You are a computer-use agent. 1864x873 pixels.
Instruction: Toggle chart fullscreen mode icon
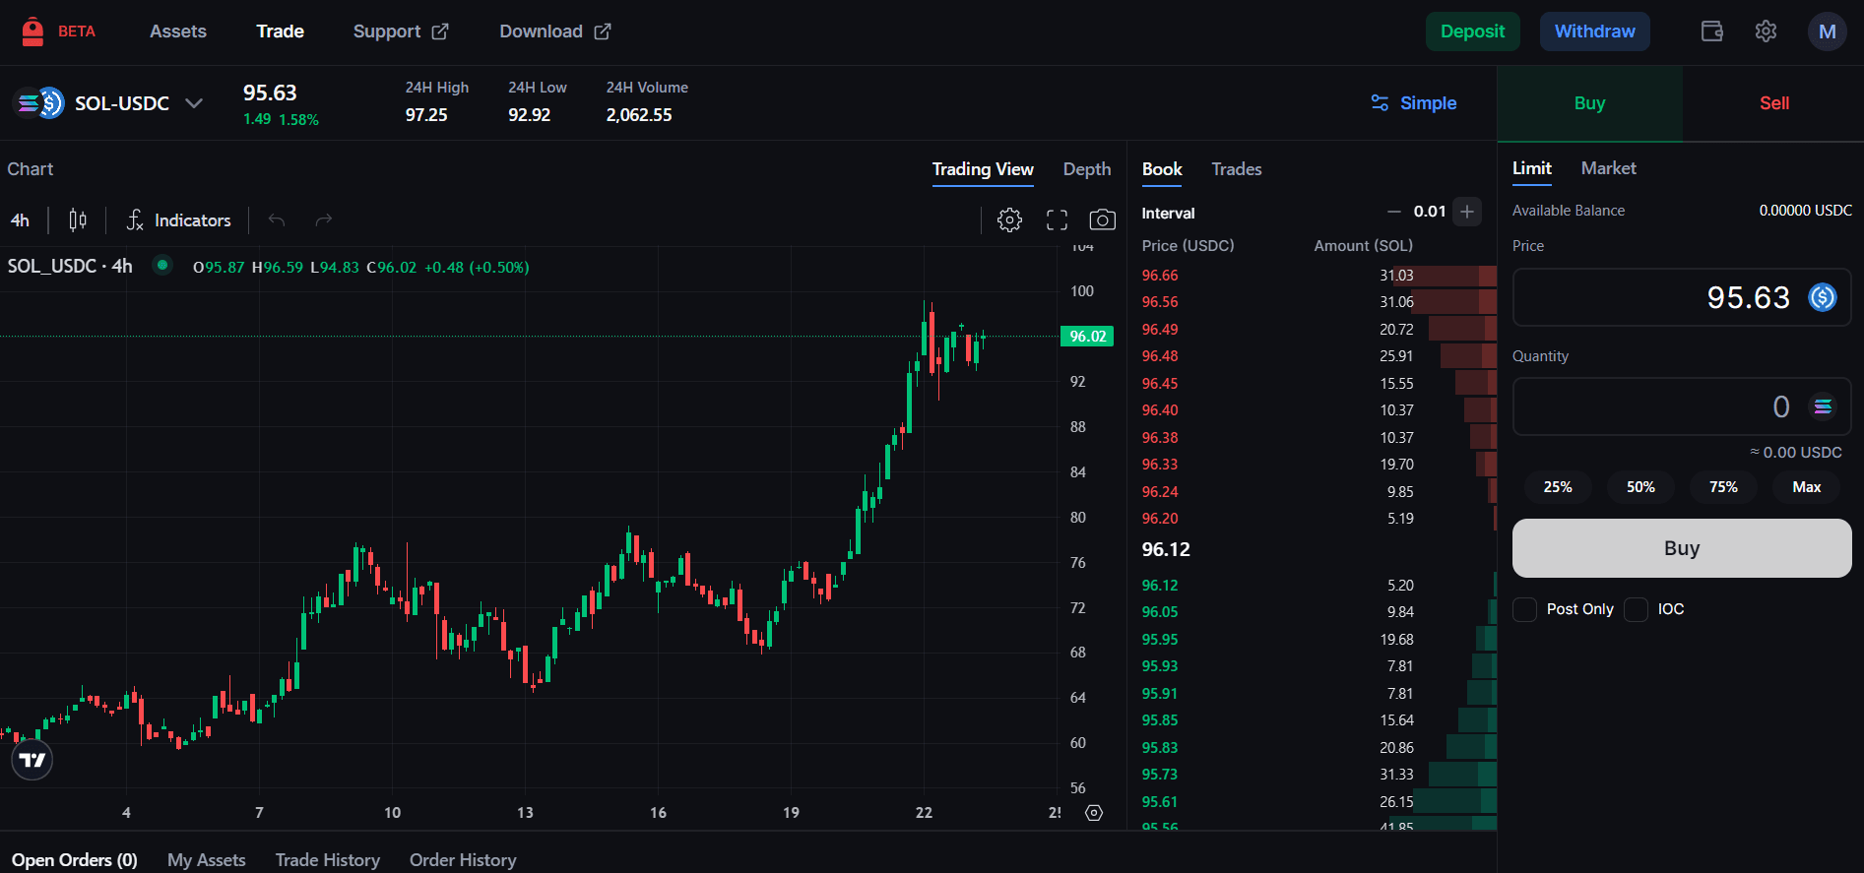[1057, 219]
